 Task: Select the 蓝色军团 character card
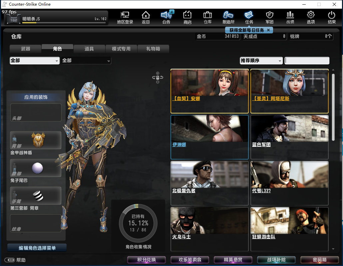289,137
